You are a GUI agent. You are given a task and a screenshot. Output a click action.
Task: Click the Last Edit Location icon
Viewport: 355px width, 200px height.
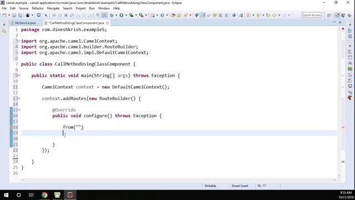coord(268,15)
